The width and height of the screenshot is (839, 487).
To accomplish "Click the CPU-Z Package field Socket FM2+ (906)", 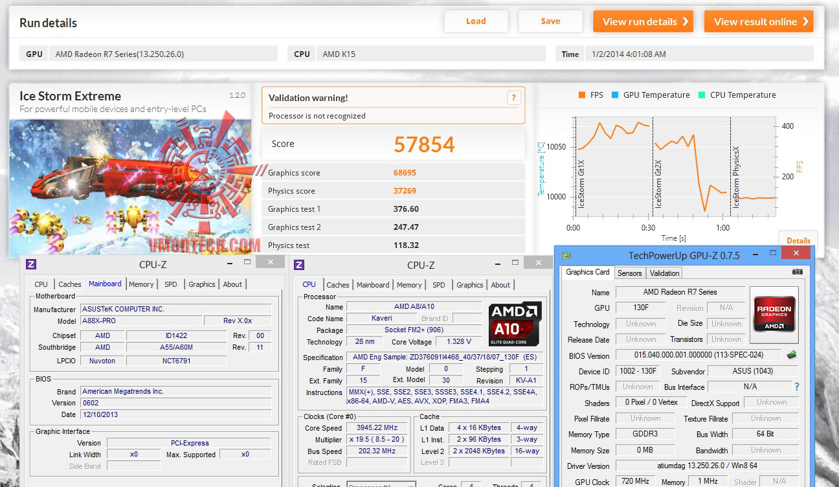I will tap(414, 330).
